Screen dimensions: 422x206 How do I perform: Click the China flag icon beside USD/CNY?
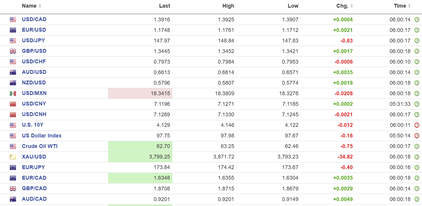[13, 104]
